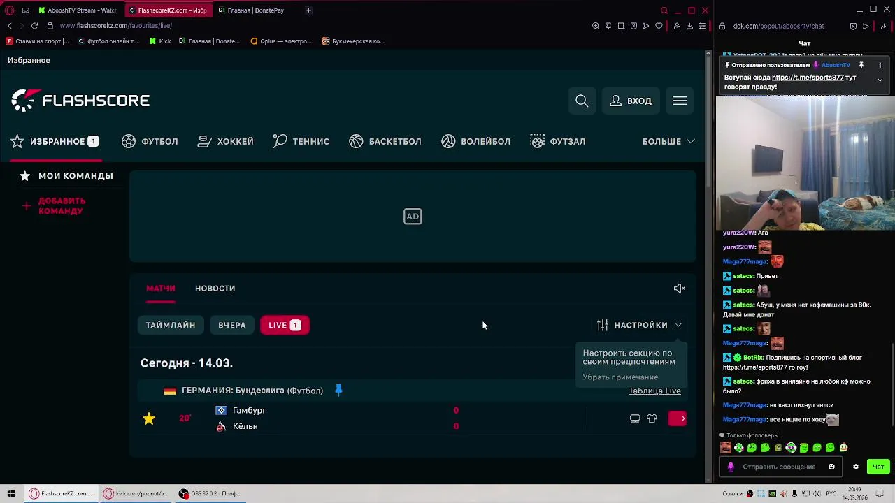Open Flashscore search magnifier icon
The image size is (895, 503).
pos(582,101)
